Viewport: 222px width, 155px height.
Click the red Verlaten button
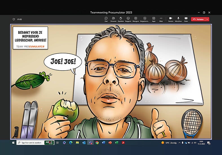[198, 19]
